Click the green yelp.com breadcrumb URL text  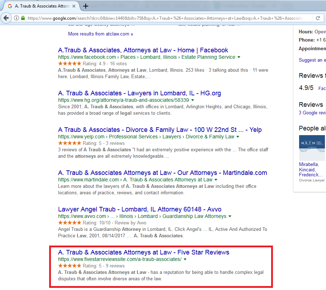146,137
